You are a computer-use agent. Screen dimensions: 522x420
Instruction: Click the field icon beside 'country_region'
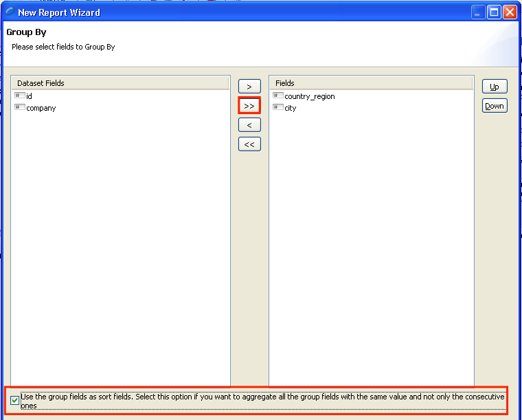pyautogui.click(x=278, y=96)
